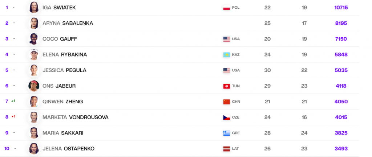Click the USA flag next to Coco Gauff
The width and height of the screenshot is (372, 157).
pos(227,39)
